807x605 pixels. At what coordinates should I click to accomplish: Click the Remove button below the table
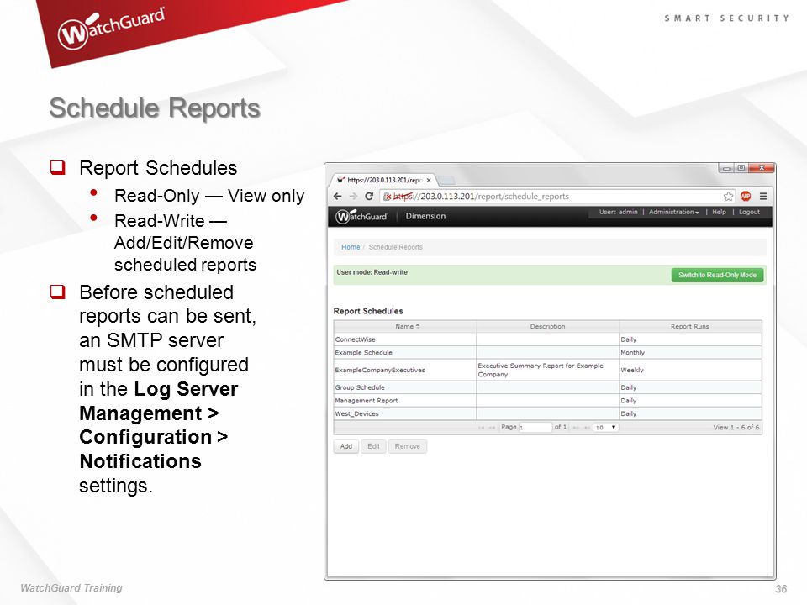tap(407, 446)
